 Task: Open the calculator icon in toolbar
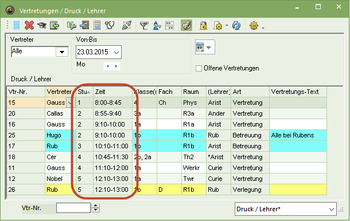[97, 25]
